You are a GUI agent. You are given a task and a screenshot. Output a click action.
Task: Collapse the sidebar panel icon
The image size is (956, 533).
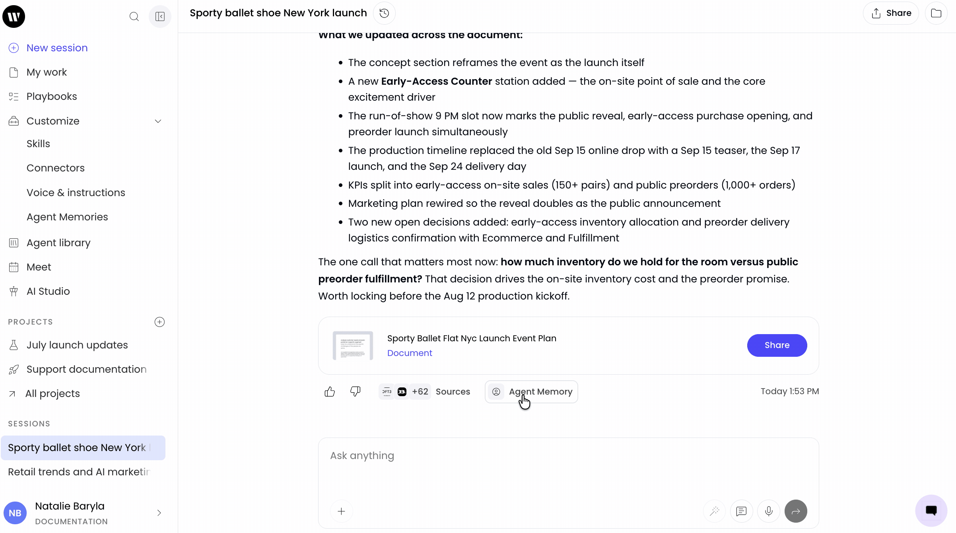[x=160, y=16]
